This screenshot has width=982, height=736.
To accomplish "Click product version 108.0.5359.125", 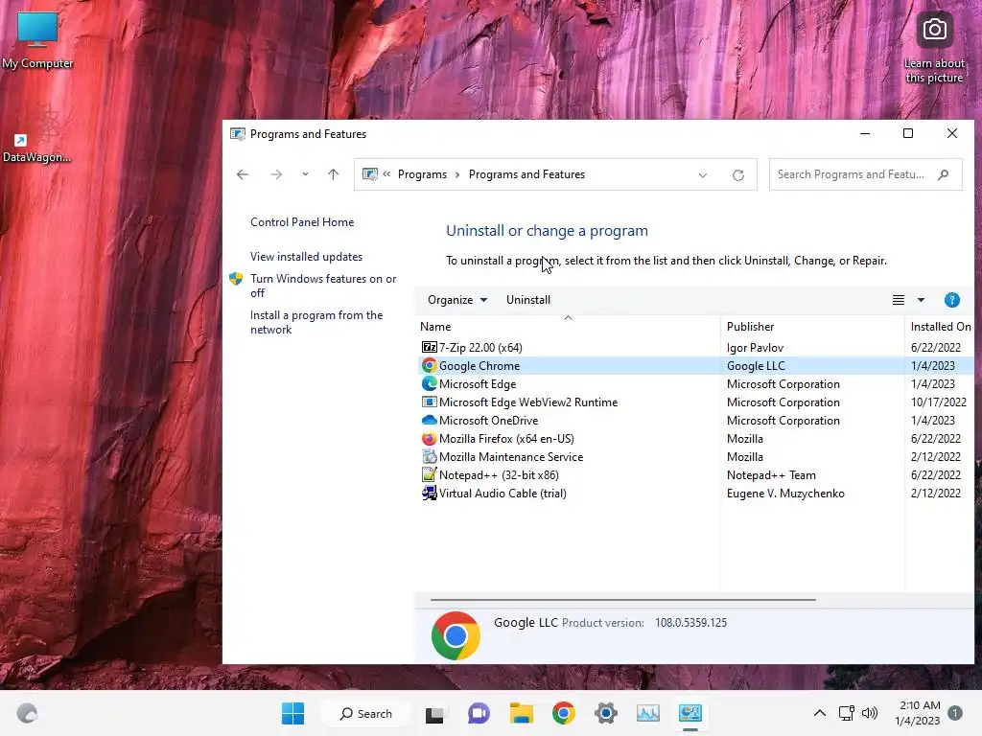I will pyautogui.click(x=690, y=623).
